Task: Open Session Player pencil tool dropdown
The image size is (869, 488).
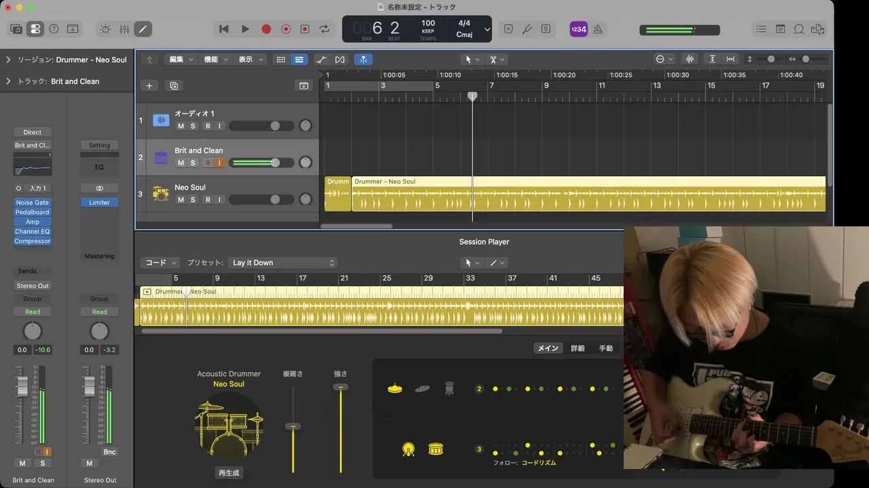Action: (498, 263)
